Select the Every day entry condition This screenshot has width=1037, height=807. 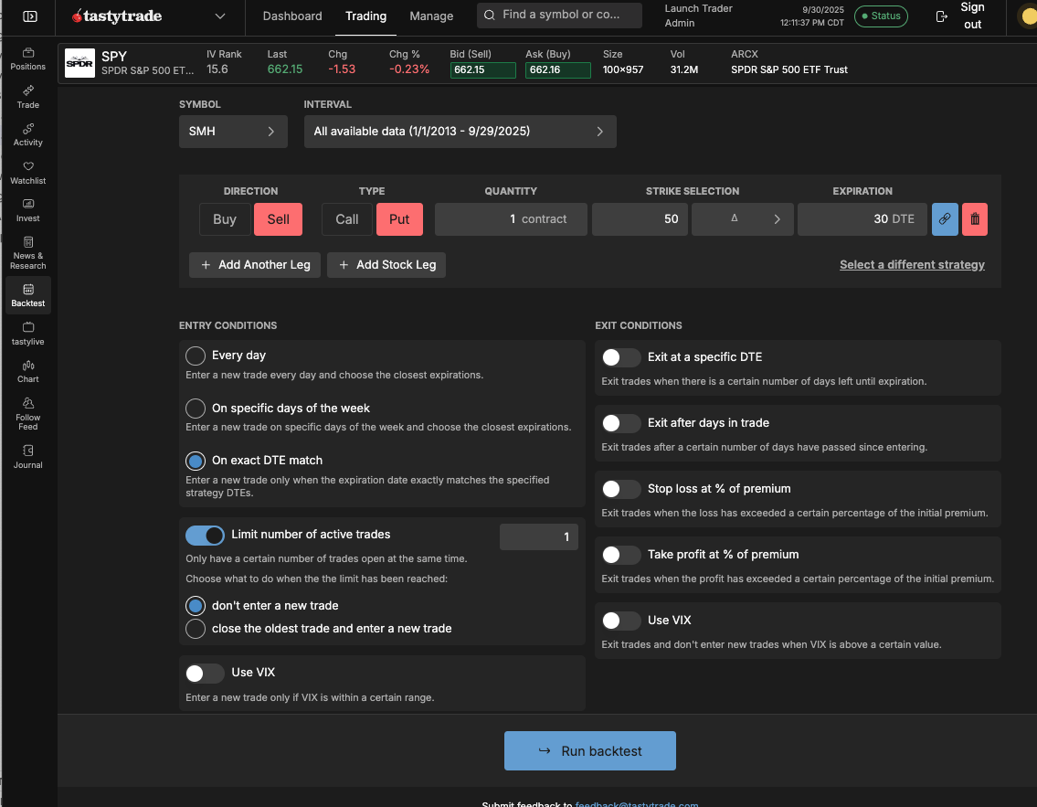click(196, 356)
